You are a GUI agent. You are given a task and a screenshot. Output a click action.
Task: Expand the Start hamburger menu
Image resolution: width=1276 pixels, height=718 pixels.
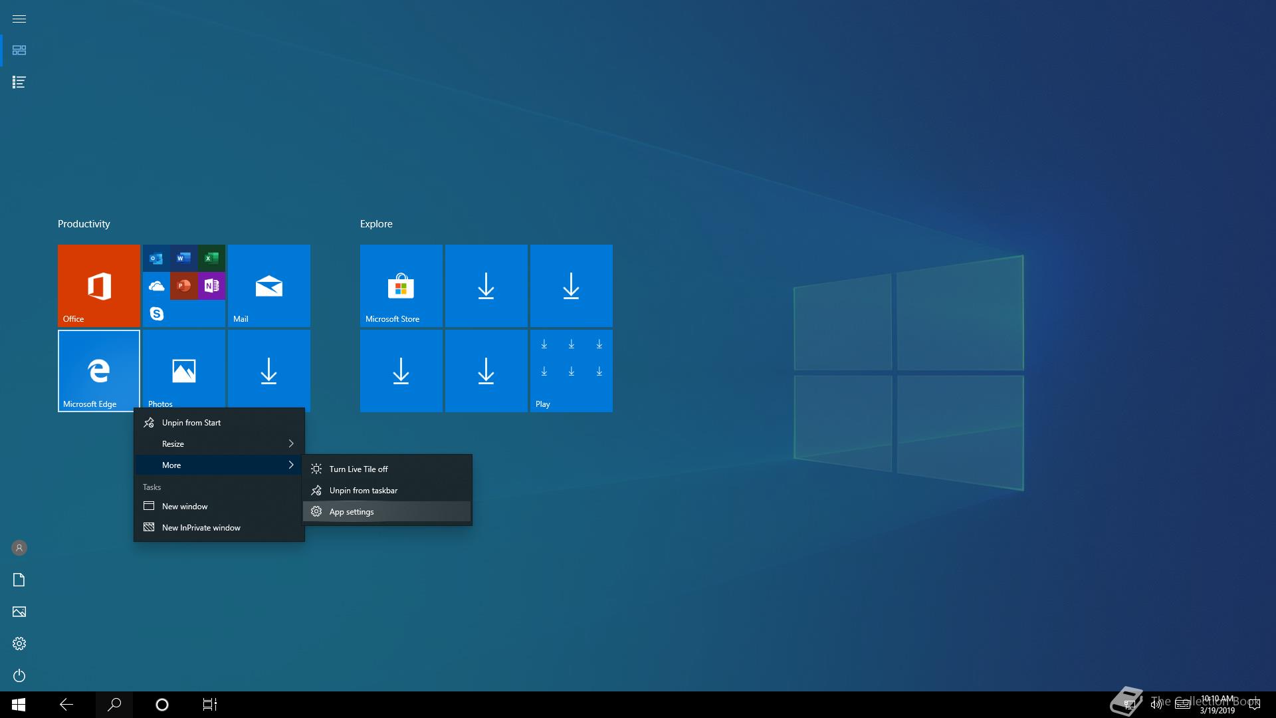pos(19,19)
